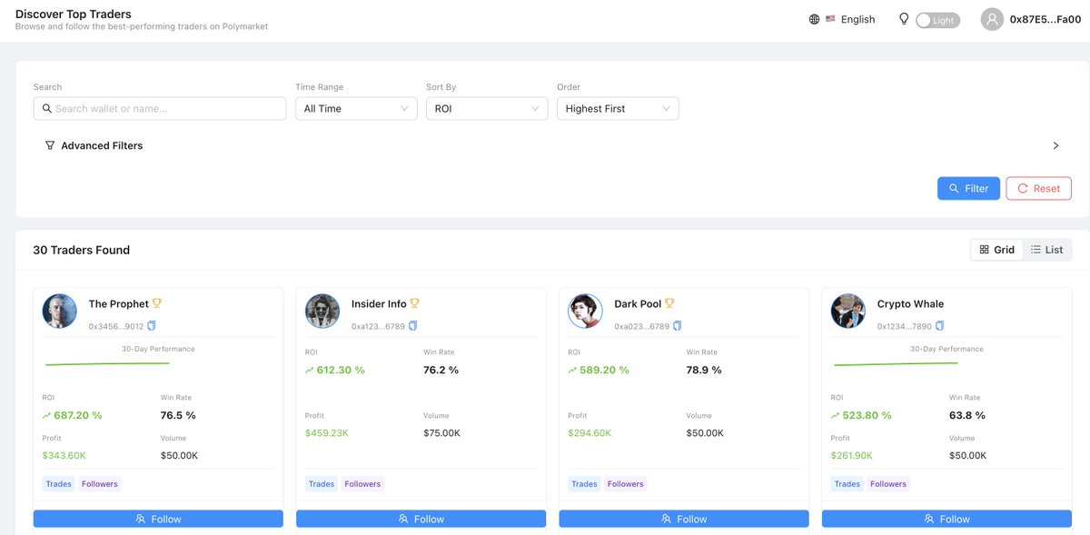Open the Time Range dropdown

356,108
